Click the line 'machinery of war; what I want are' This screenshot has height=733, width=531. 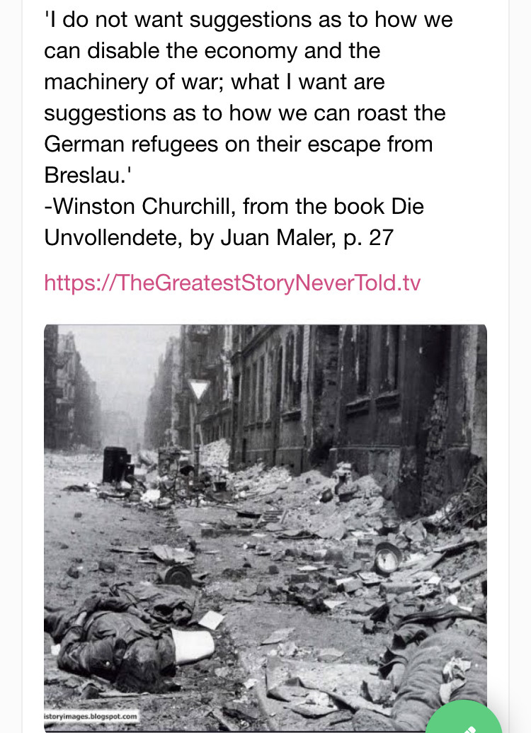(x=214, y=82)
